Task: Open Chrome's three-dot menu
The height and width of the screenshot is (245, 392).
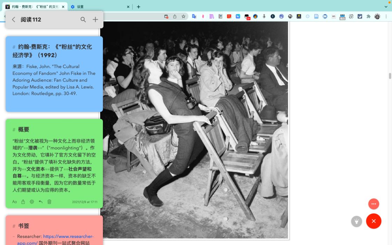Action: tap(386, 16)
